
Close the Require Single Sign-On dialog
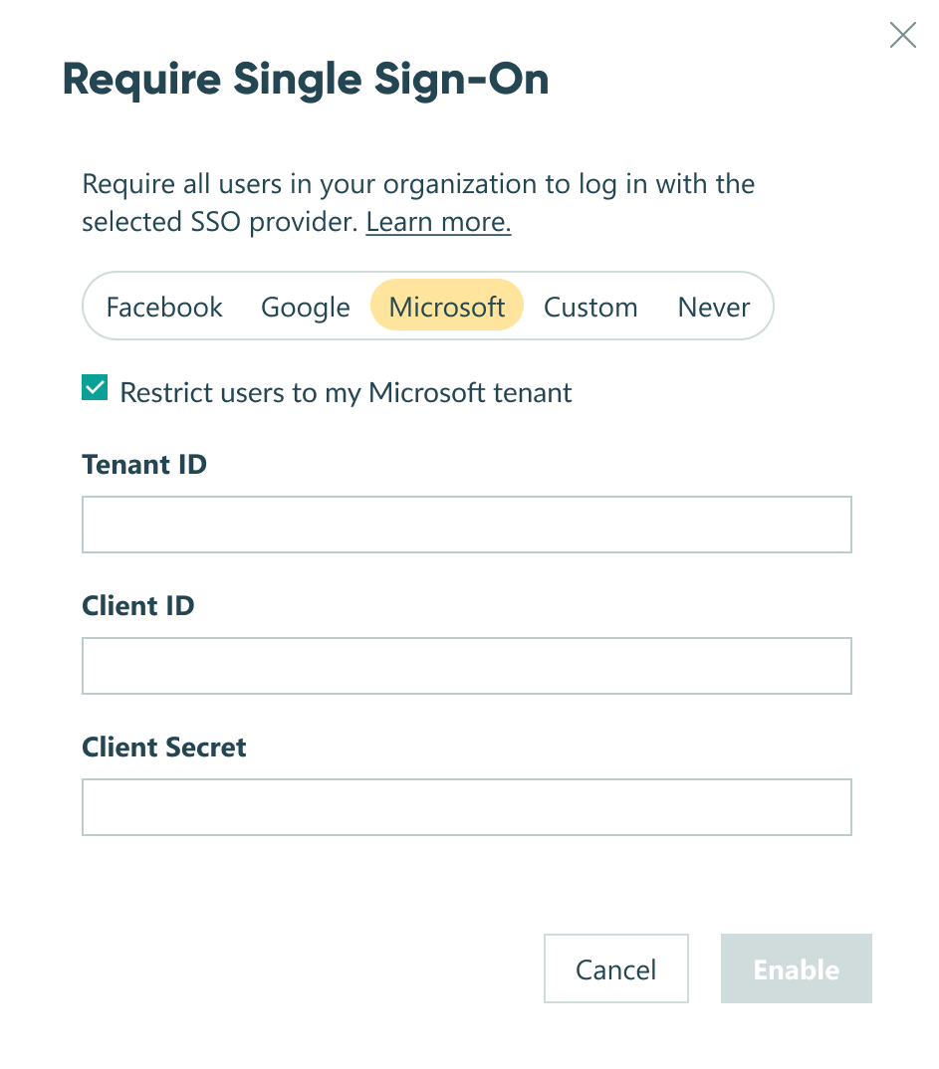tap(902, 35)
